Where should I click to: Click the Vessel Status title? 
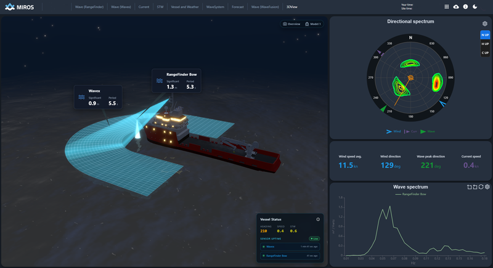(271, 219)
